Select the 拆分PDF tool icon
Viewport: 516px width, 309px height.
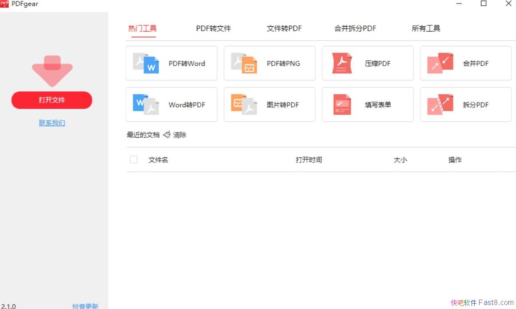click(440, 105)
